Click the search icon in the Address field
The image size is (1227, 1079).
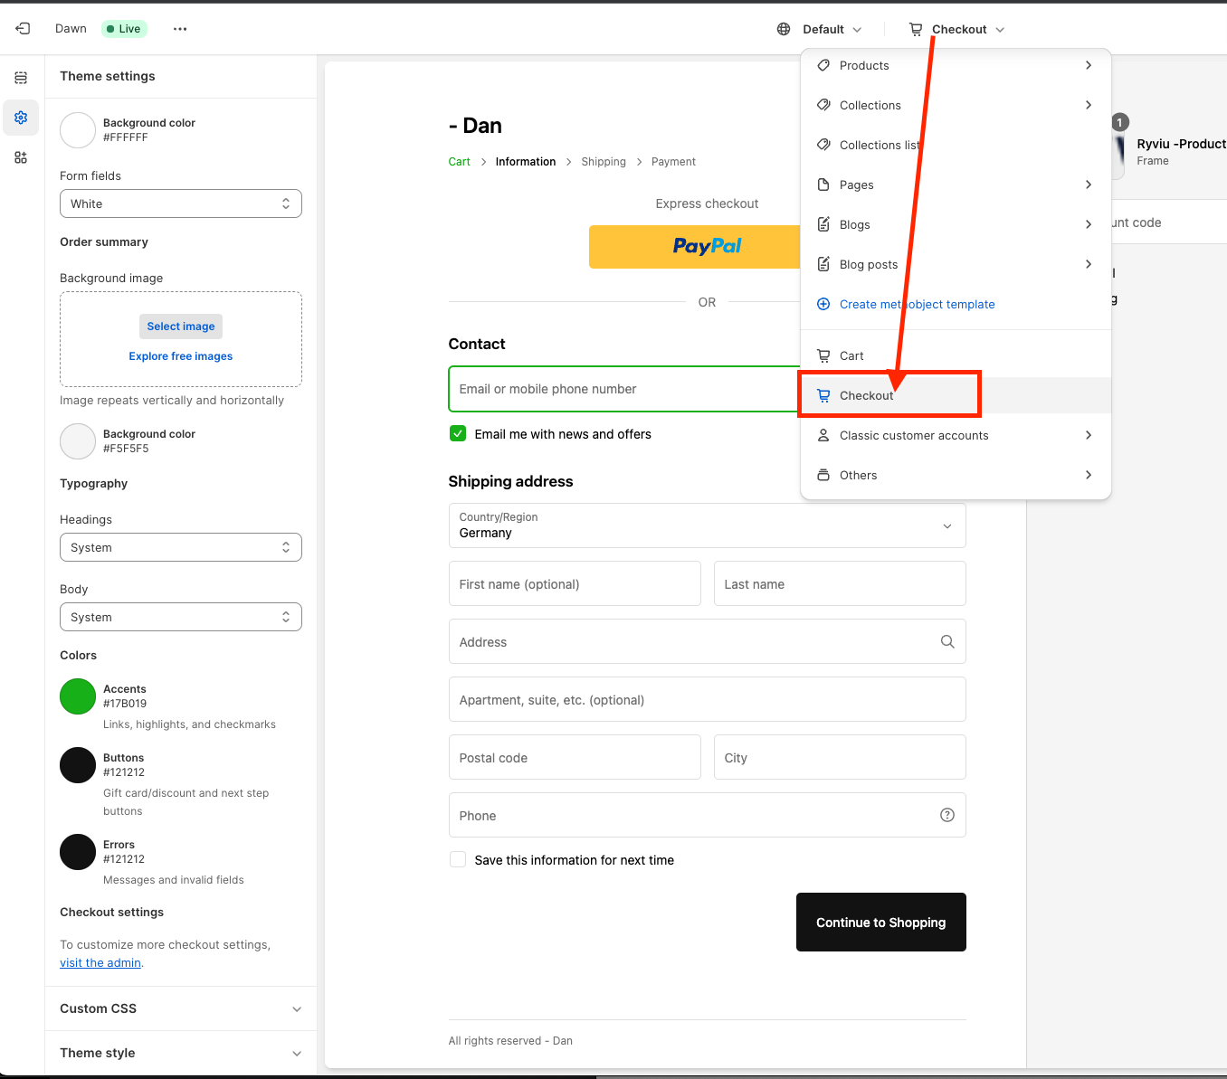click(x=947, y=641)
